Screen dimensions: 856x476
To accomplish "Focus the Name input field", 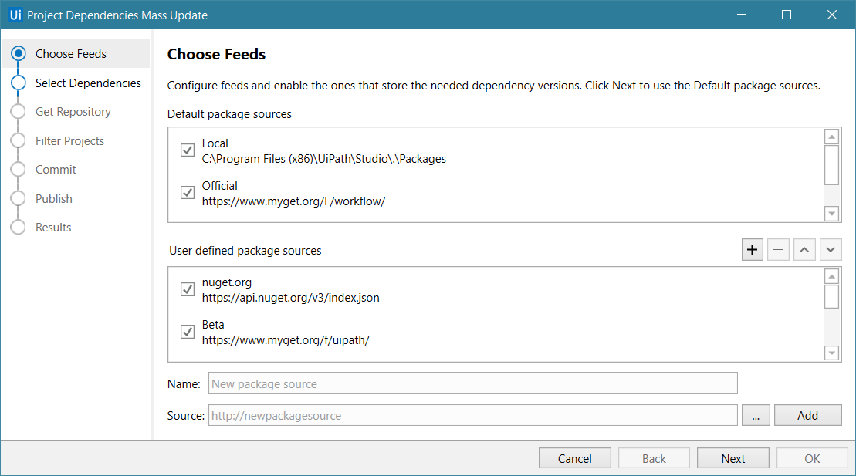I will [x=472, y=383].
